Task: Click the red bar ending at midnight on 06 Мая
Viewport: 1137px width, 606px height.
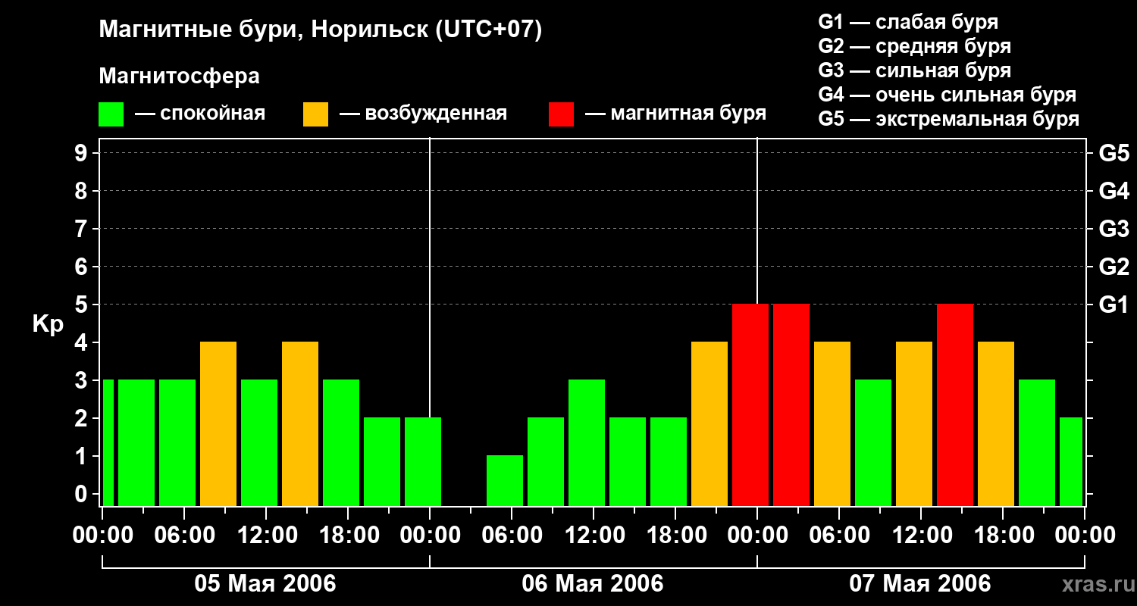Action: point(750,405)
